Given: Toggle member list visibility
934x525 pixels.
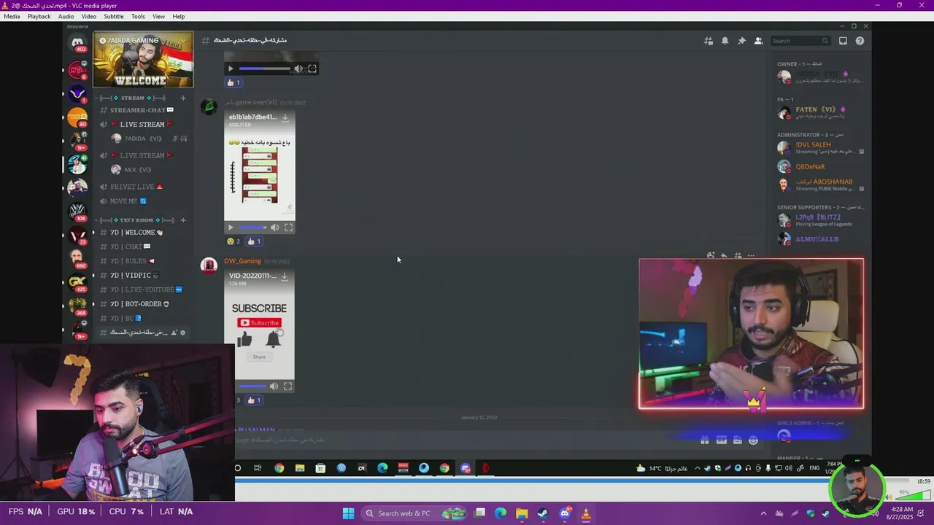Looking at the screenshot, I should coord(759,41).
